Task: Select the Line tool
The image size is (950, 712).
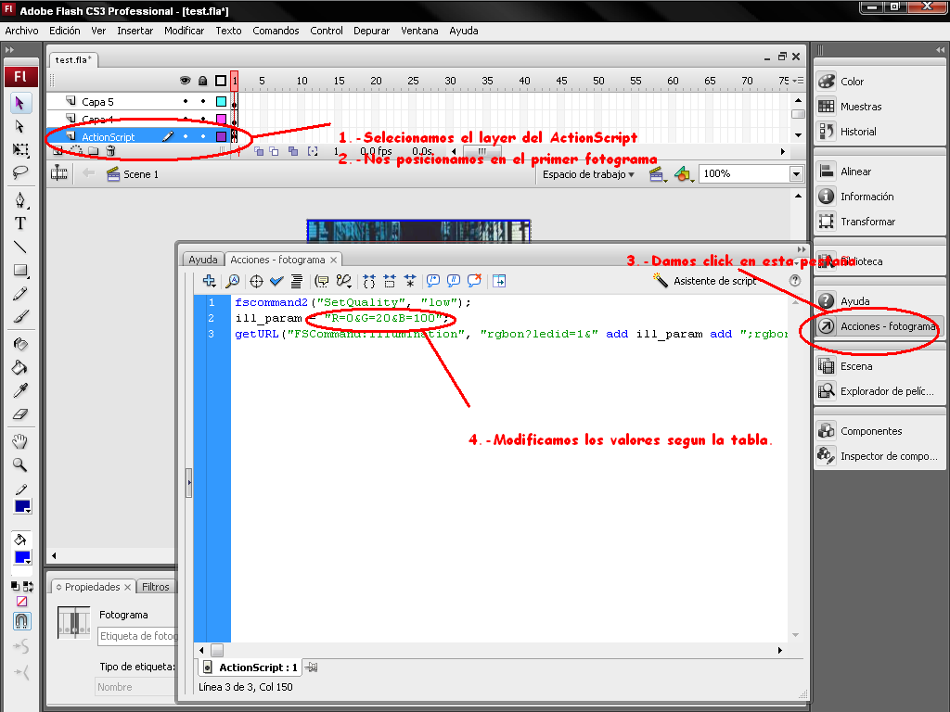Action: [20, 247]
